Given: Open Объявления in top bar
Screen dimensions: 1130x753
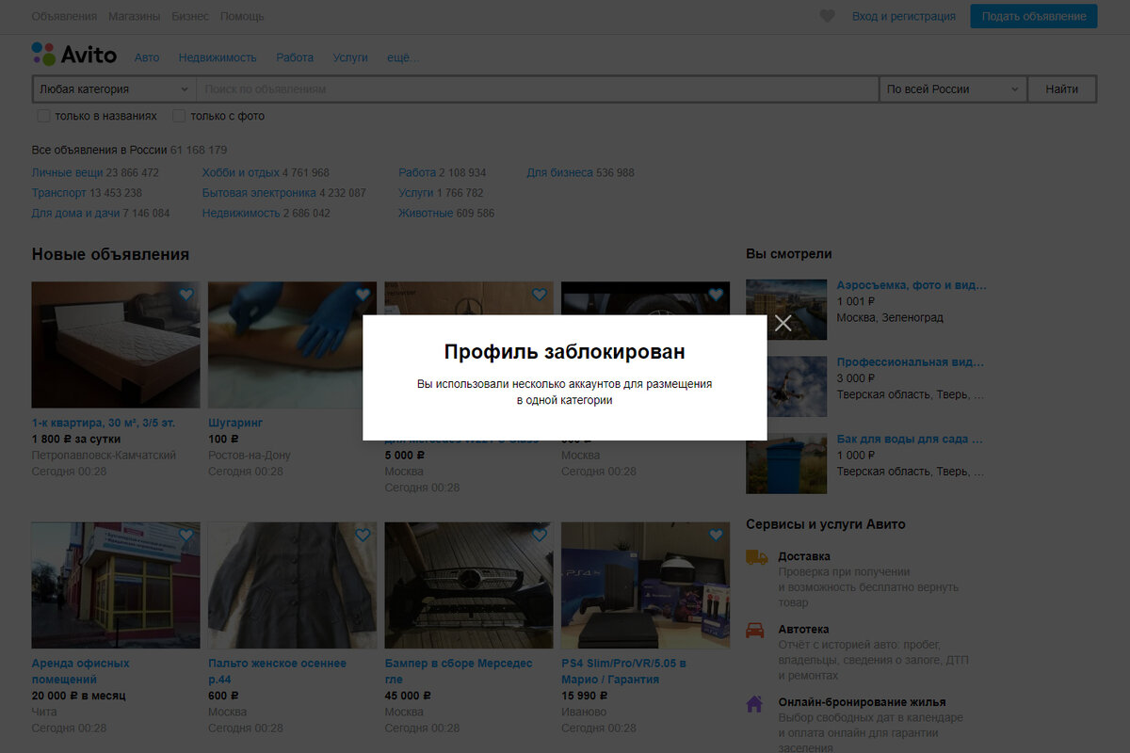Looking at the screenshot, I should click(64, 16).
